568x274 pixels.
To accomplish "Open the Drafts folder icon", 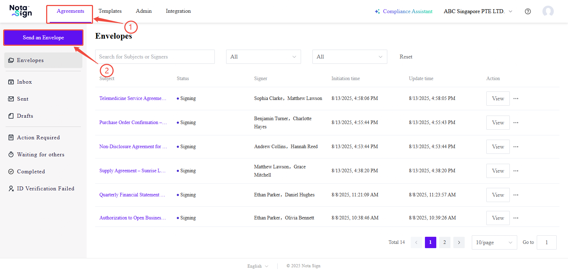I will pyautogui.click(x=11, y=116).
